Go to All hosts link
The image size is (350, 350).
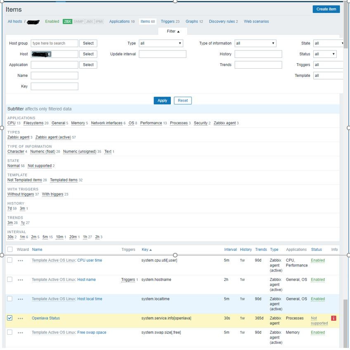pos(15,21)
